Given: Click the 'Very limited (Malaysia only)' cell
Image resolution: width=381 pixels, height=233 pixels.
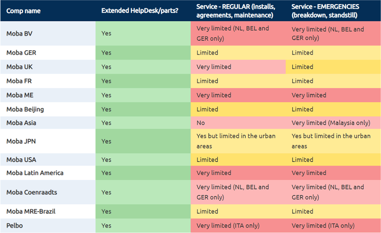Looking at the screenshot, I should coord(331,123).
